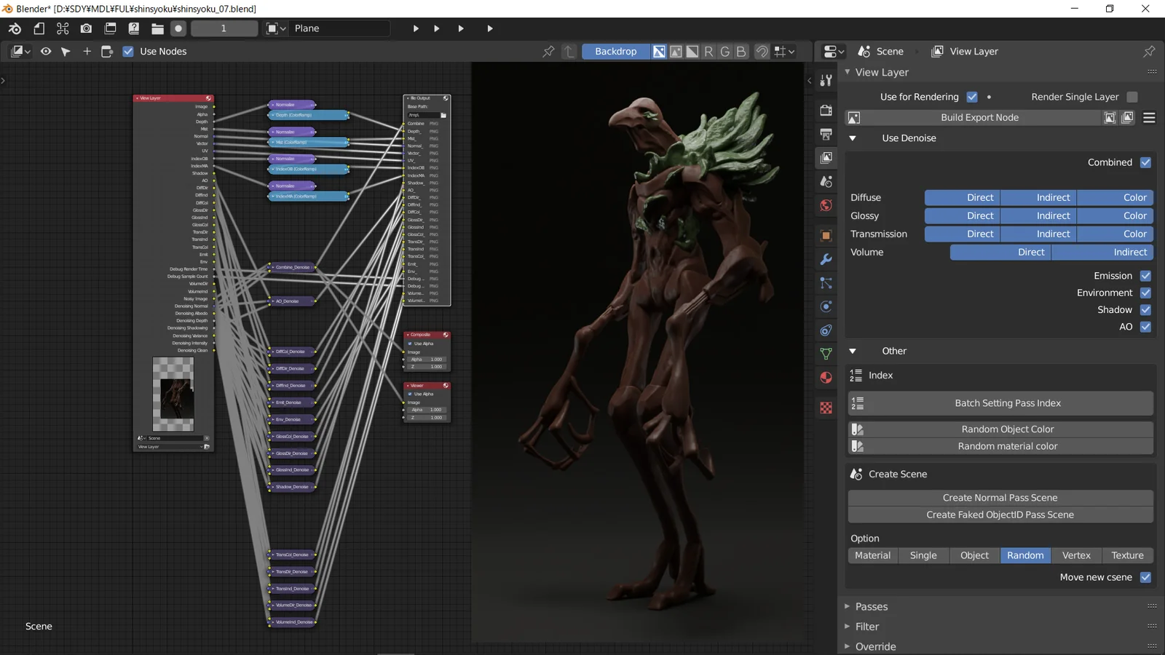Viewport: 1165px width, 655px height.
Task: Select the Object option tab
Action: [x=974, y=555]
